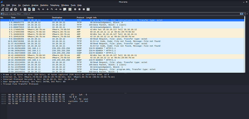249x119 pixels.
Task: Open the Go menu
Action: [x=19, y=5]
